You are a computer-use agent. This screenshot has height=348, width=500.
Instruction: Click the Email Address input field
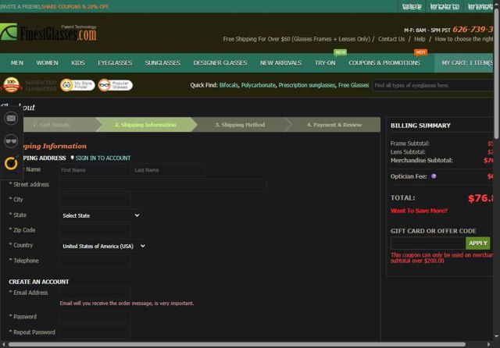point(95,293)
